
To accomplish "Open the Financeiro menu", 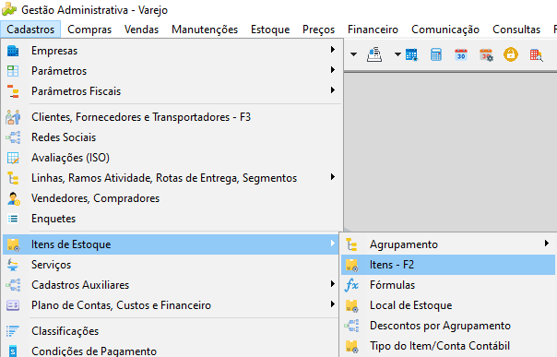I will (x=373, y=30).
